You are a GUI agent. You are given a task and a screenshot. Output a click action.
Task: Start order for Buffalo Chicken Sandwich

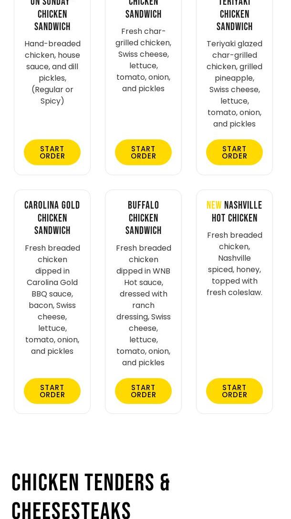coord(143,391)
